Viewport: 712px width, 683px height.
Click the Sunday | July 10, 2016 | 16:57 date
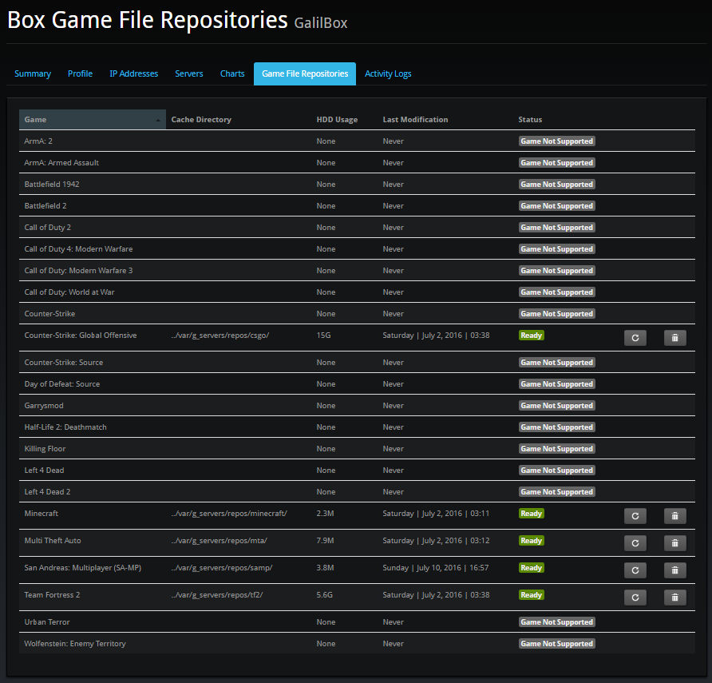coord(436,568)
